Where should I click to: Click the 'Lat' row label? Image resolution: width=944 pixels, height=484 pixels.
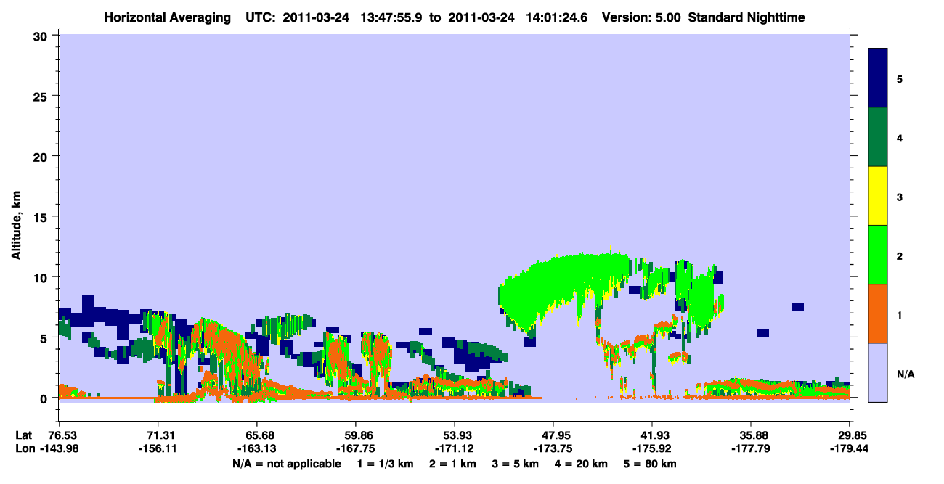(24, 435)
